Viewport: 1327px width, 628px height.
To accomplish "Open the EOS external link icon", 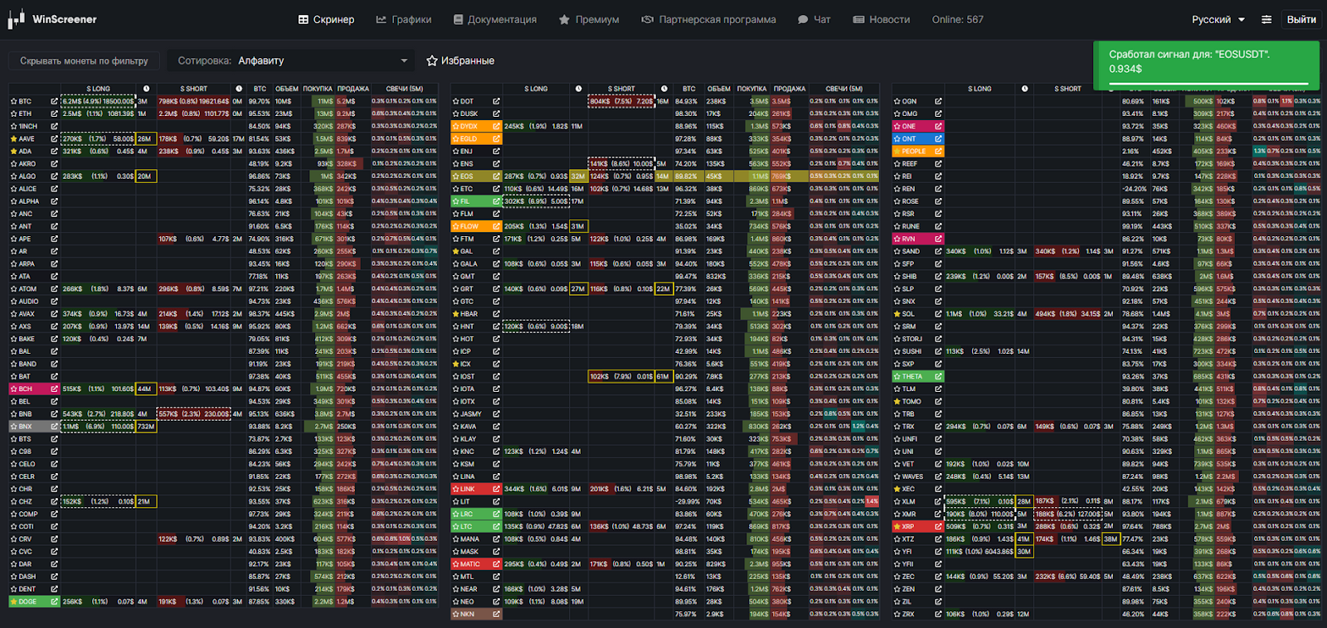I will [496, 176].
